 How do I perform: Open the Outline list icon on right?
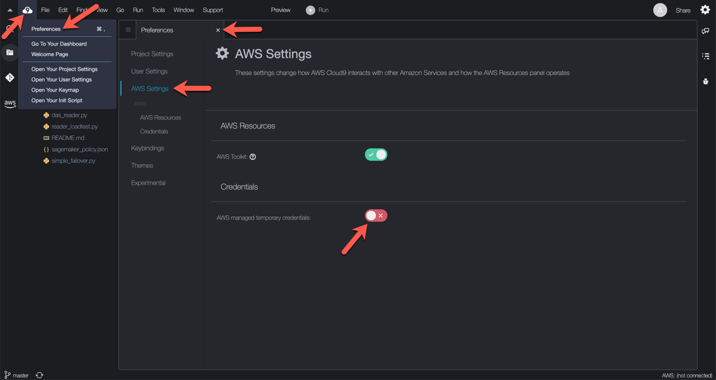click(x=705, y=56)
